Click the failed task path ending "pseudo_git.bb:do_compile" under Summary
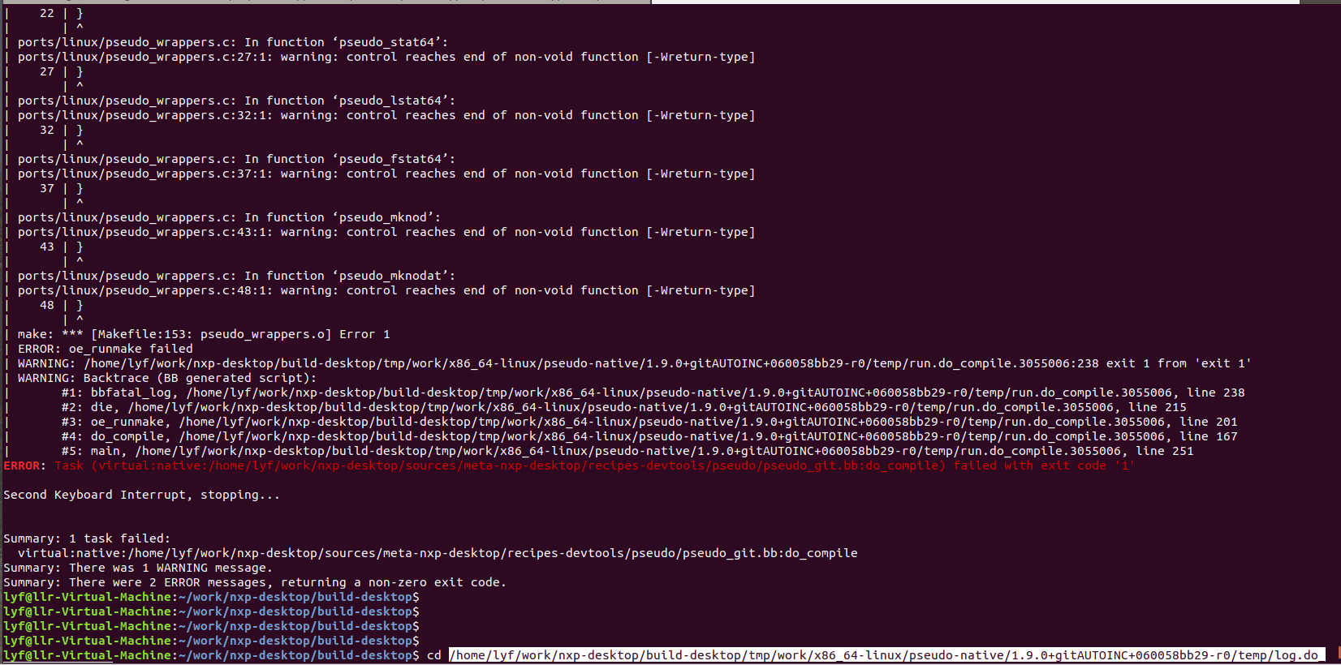1341x665 pixels. (x=438, y=553)
